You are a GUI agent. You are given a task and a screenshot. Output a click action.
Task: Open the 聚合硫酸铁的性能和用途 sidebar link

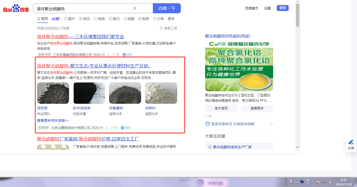click(228, 36)
